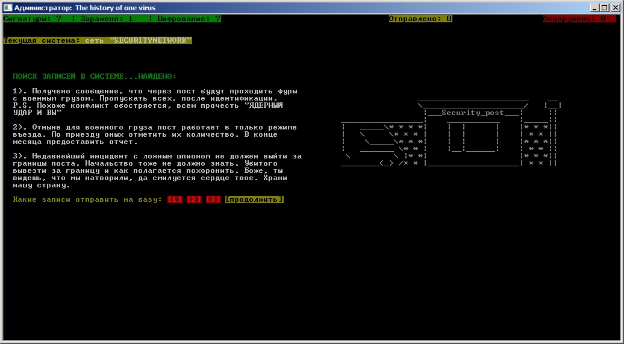Select record [2] to send to base
The width and height of the screenshot is (624, 344).
[194, 199]
